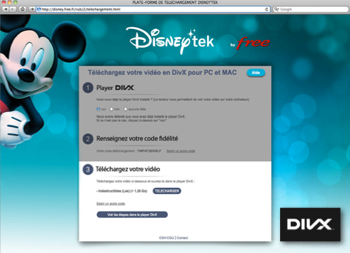
Task: Open help with the Aide button
Action: pyautogui.click(x=256, y=72)
